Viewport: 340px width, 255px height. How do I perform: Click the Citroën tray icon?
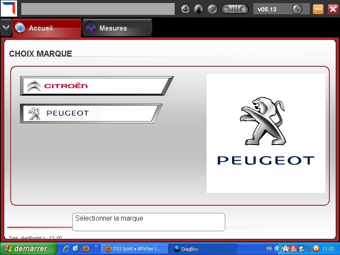pos(293,249)
